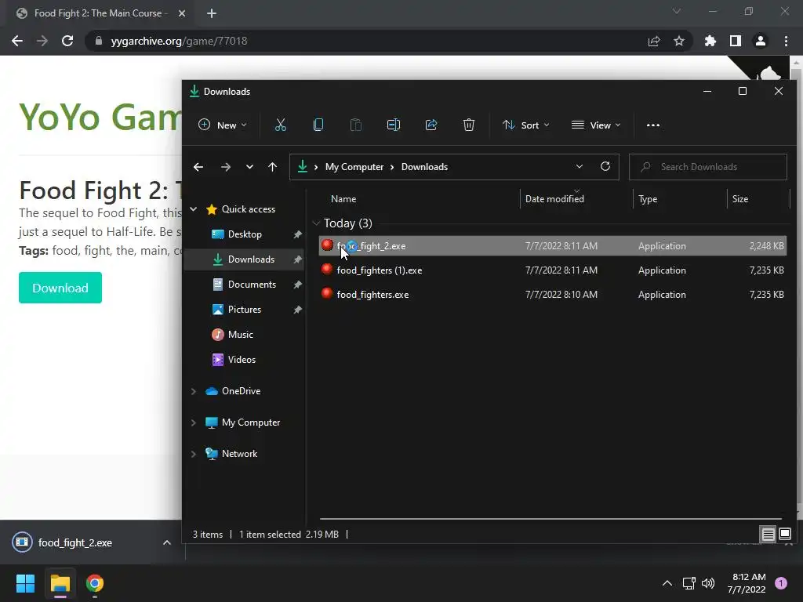
Task: Open volume control in system tray
Action: pos(708,583)
